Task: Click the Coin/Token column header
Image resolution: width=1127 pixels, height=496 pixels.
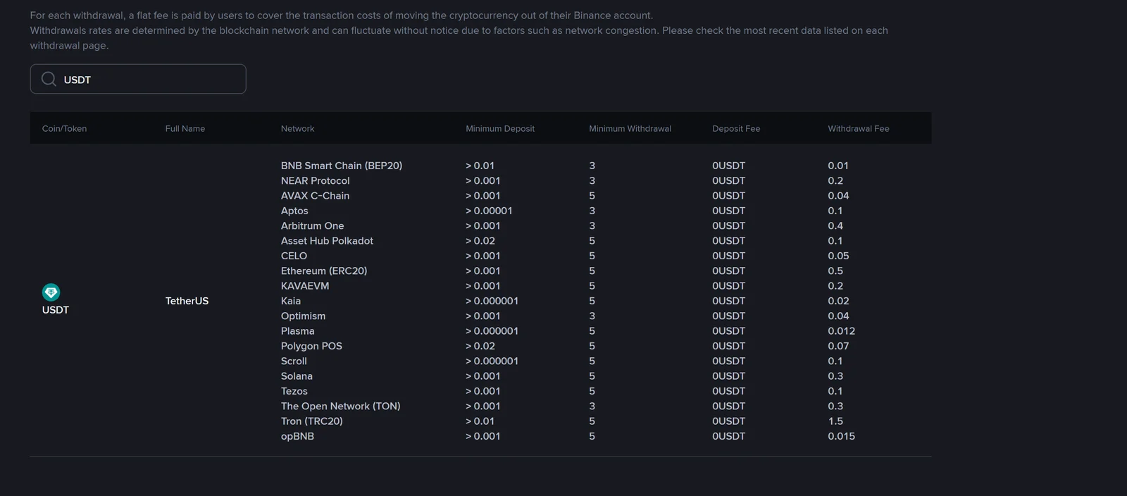Action: [x=64, y=128]
